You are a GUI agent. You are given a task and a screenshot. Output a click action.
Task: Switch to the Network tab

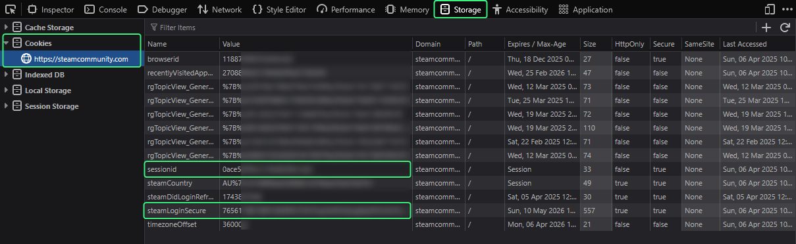[219, 10]
